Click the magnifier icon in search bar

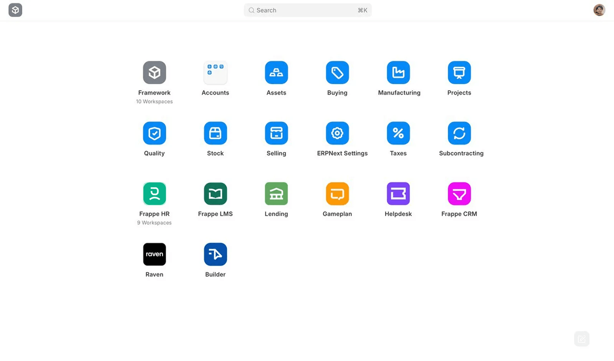coord(251,10)
